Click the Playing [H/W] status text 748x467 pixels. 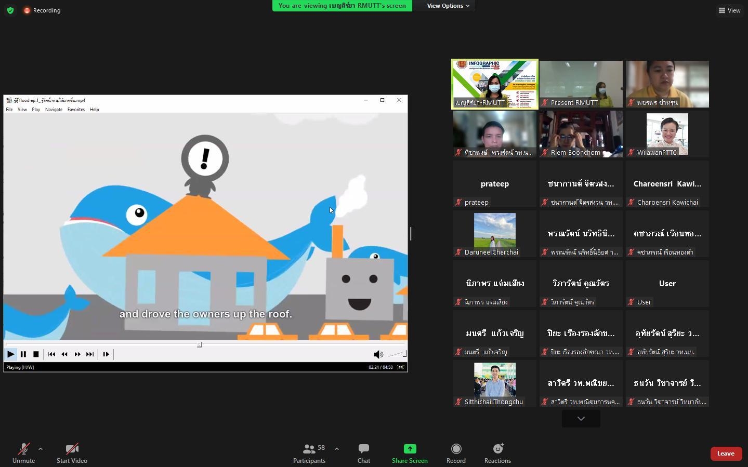pyautogui.click(x=20, y=367)
